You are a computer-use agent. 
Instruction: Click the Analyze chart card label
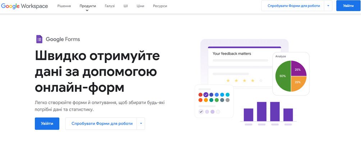tap(280, 56)
